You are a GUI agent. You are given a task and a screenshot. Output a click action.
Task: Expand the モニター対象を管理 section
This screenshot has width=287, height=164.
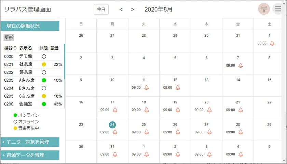point(30,142)
